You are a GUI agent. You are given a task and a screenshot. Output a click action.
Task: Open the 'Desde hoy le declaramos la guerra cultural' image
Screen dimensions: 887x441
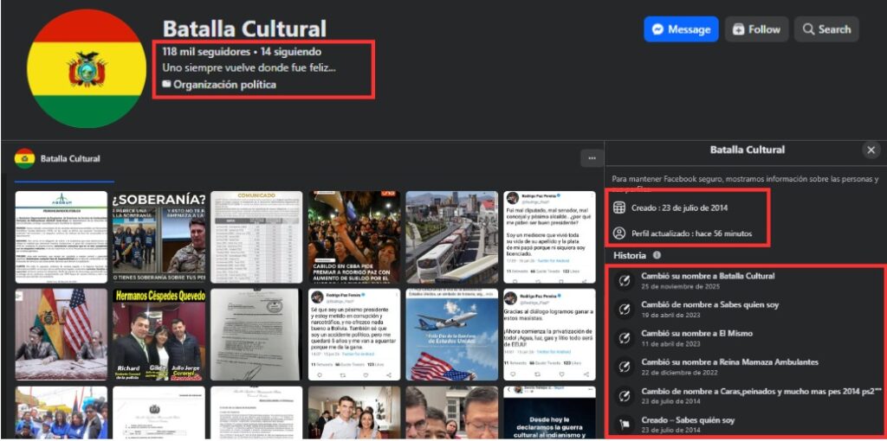tap(549, 412)
